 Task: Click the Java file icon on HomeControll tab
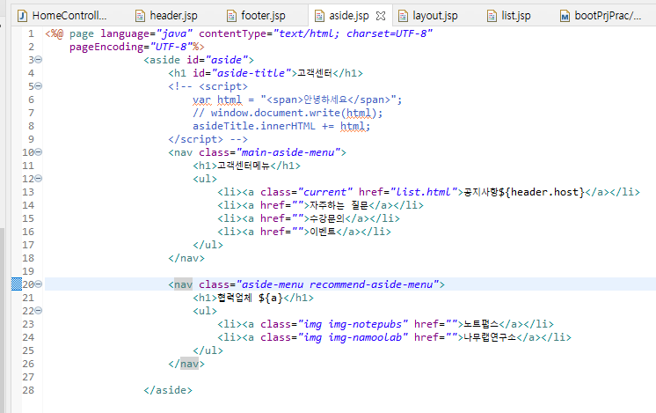click(x=23, y=17)
